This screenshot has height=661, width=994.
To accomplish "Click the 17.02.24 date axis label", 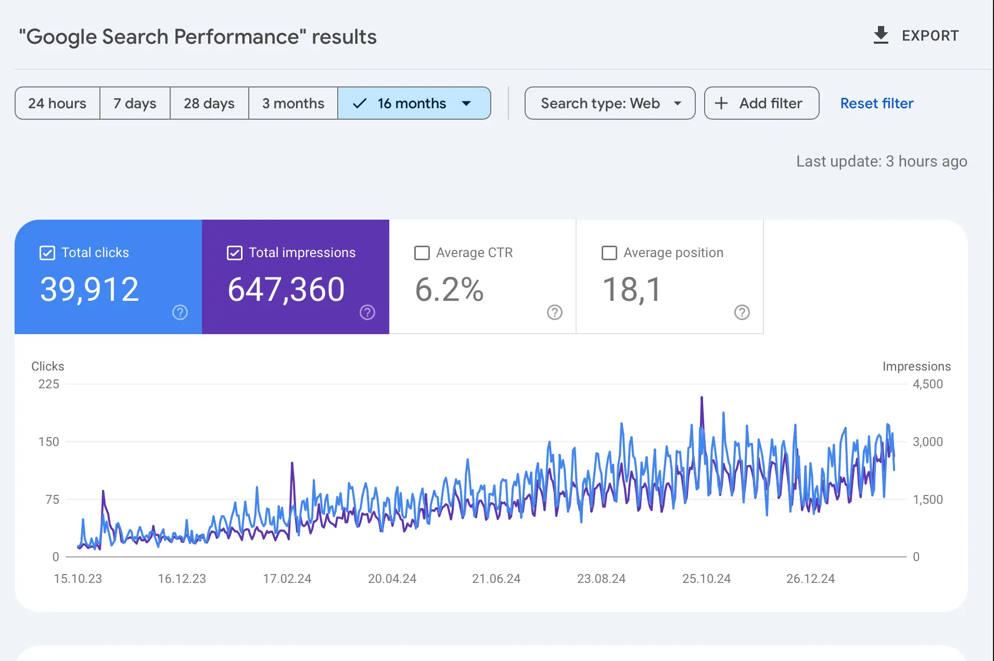I will pyautogui.click(x=287, y=579).
